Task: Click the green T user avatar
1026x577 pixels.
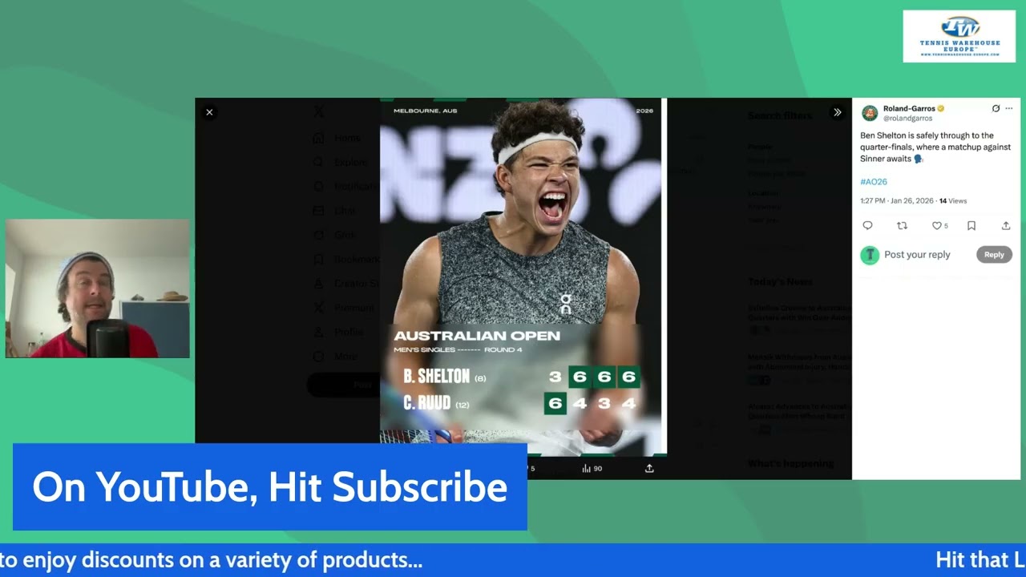Action: pyautogui.click(x=870, y=255)
